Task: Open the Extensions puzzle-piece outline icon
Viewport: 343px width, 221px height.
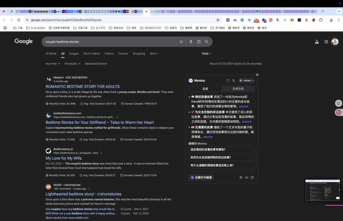Action: [x=321, y=20]
